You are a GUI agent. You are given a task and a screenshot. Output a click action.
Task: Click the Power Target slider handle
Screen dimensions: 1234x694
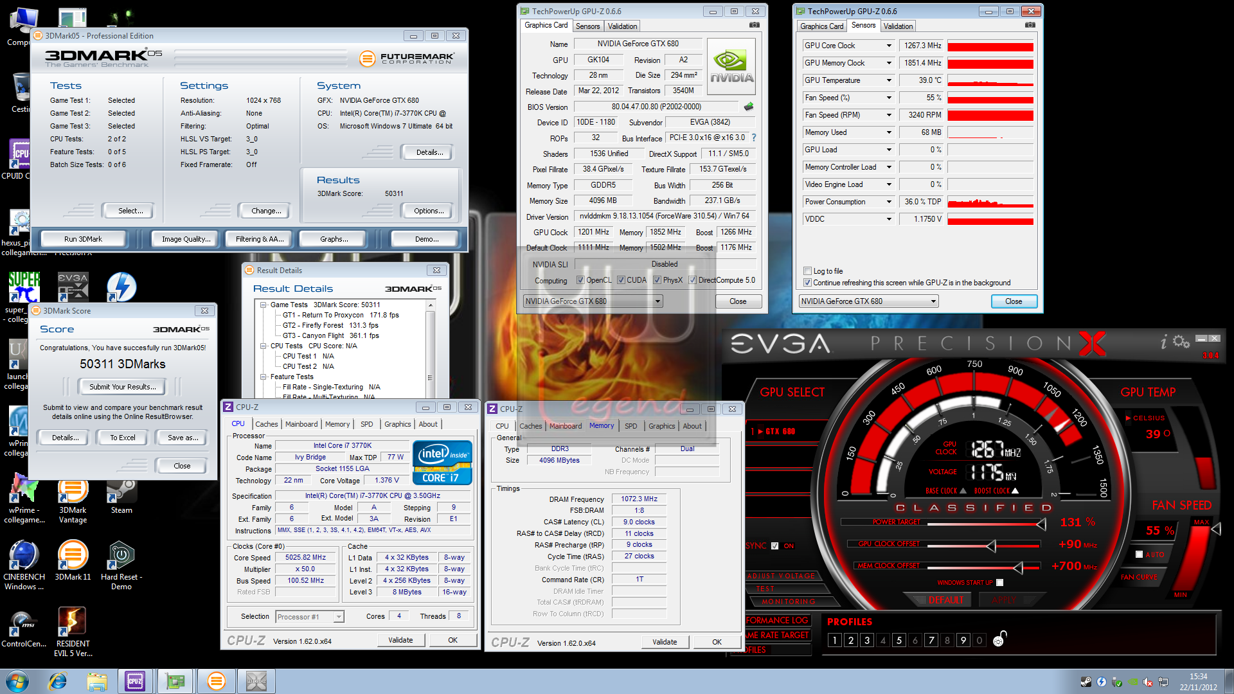pos(1041,524)
